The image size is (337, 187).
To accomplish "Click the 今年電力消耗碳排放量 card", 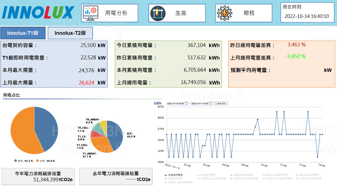I will coord(38,176).
